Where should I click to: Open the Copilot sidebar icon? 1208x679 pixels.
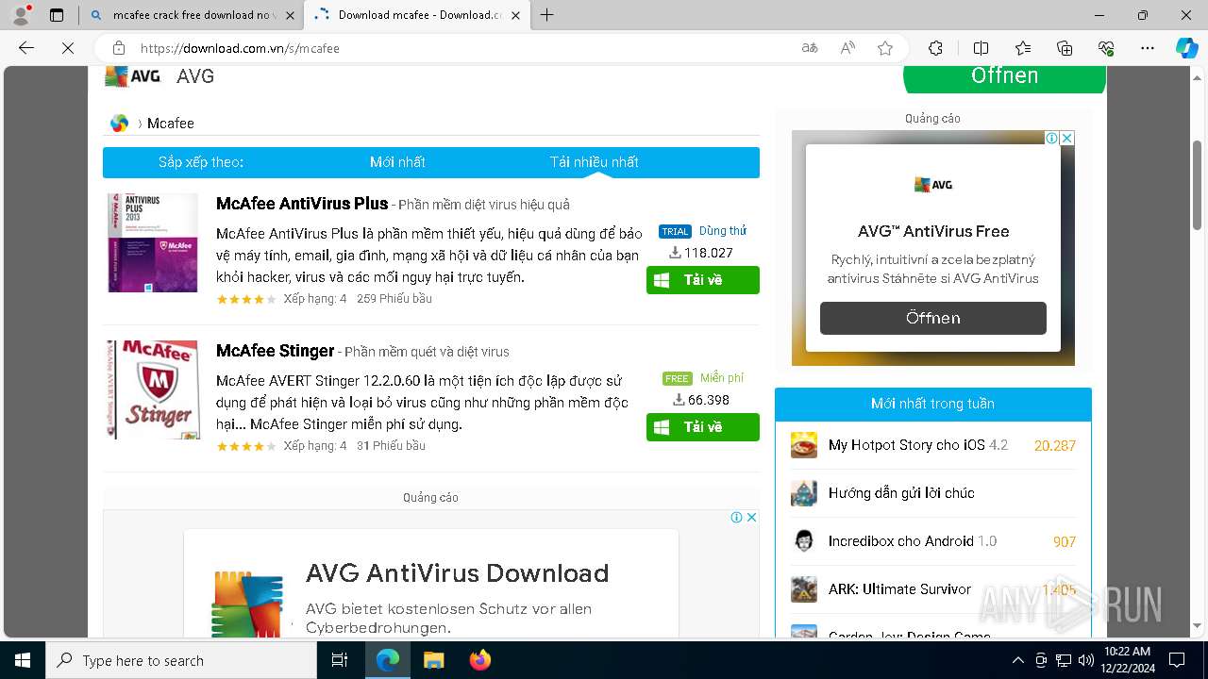point(1186,48)
